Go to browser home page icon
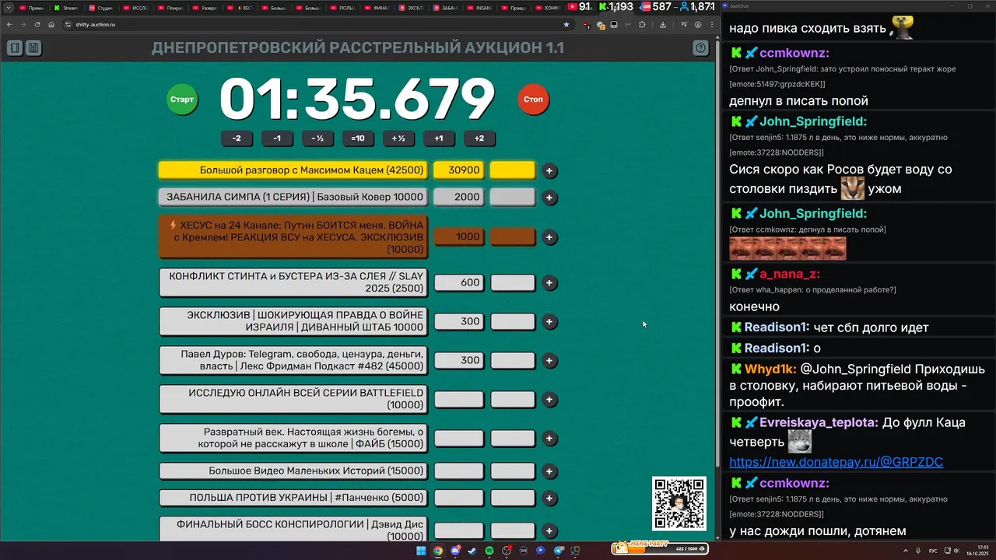Viewport: 996px width, 560px height. (x=51, y=25)
